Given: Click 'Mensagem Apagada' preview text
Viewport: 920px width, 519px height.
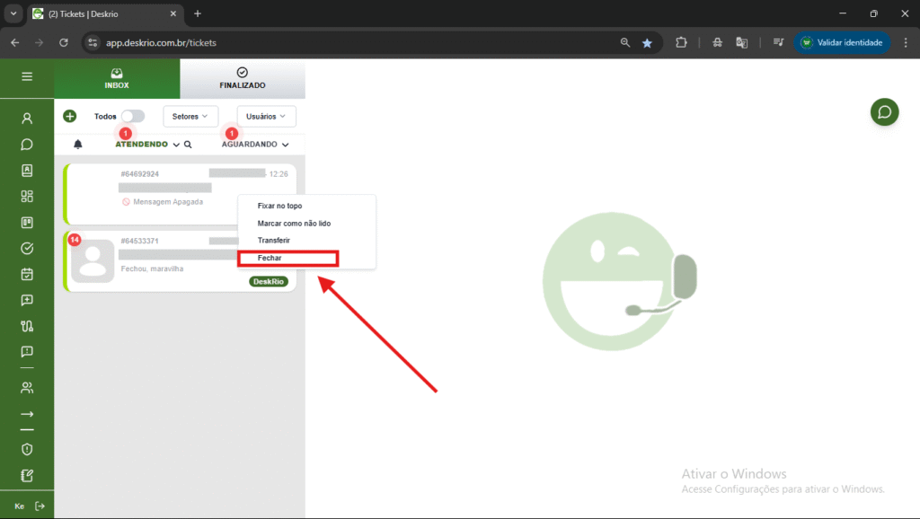Looking at the screenshot, I should coord(168,202).
